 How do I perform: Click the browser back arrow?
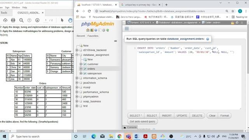(x=77, y=11)
